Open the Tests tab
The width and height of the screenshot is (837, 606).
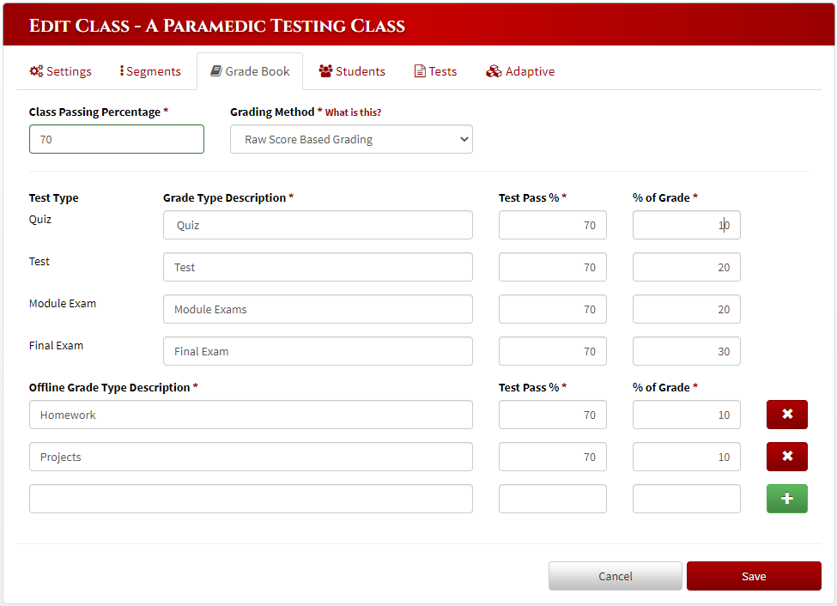(x=435, y=71)
